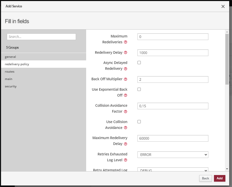Open the security group
The width and height of the screenshot is (232, 187).
coord(11,86)
